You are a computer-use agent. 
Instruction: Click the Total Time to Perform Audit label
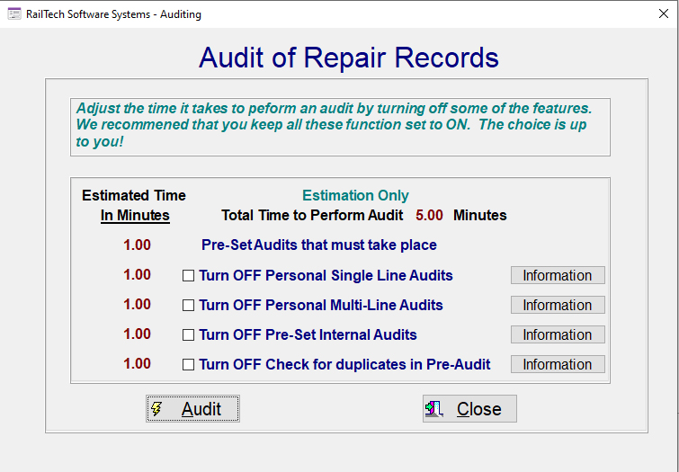click(312, 215)
